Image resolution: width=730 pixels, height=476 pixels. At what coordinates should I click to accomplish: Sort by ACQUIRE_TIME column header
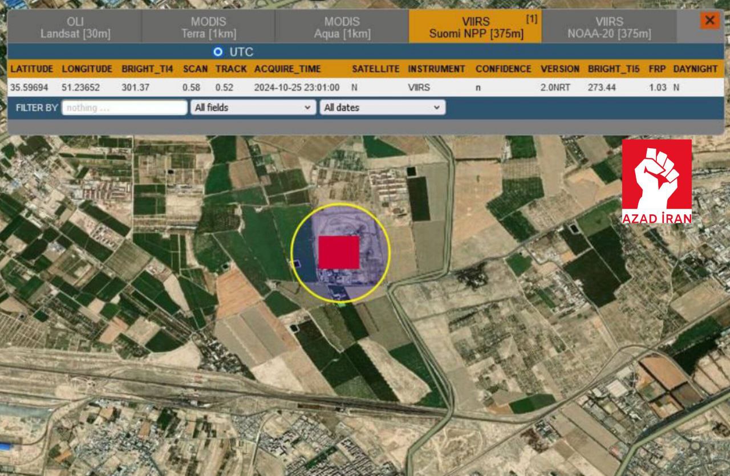point(287,69)
